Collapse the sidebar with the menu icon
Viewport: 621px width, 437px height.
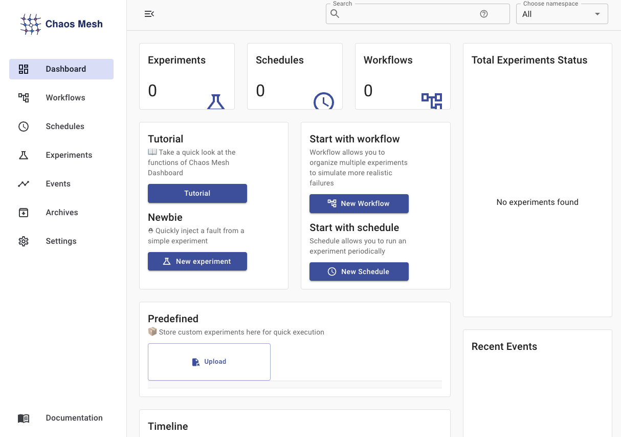[149, 14]
